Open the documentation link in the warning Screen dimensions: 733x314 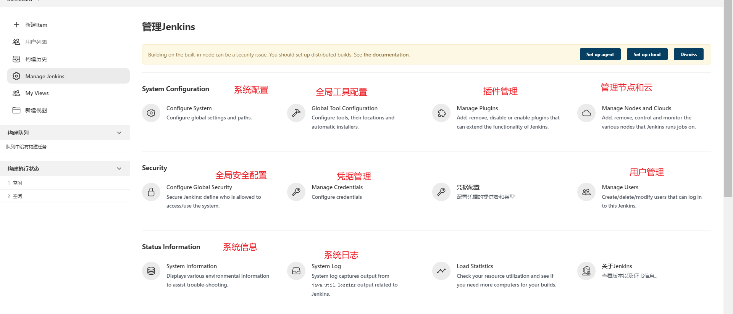pos(386,55)
